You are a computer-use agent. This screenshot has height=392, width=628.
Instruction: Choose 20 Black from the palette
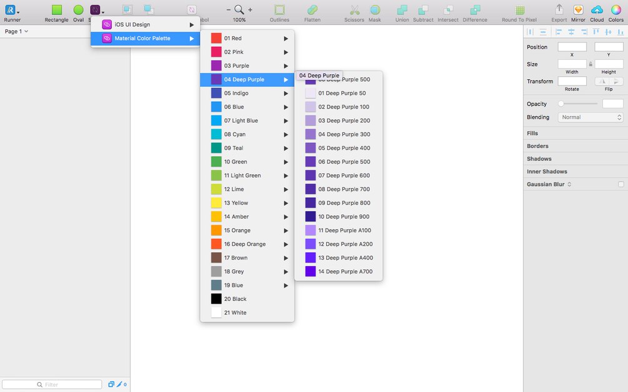tap(247, 299)
